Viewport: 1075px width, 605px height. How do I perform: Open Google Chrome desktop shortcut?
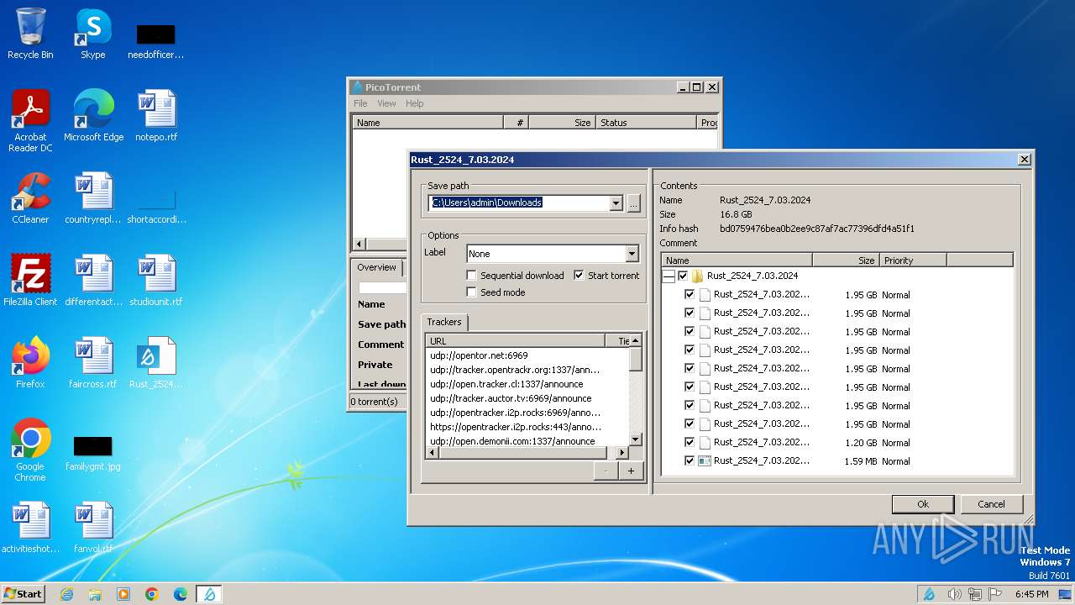[30, 450]
